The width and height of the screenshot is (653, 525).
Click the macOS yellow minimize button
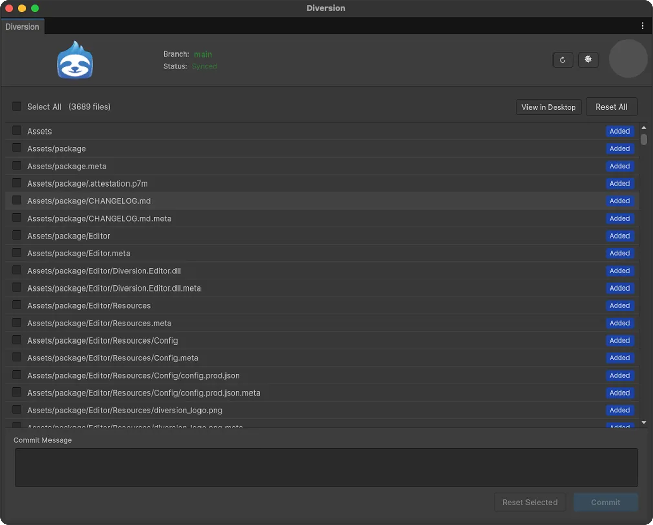22,8
